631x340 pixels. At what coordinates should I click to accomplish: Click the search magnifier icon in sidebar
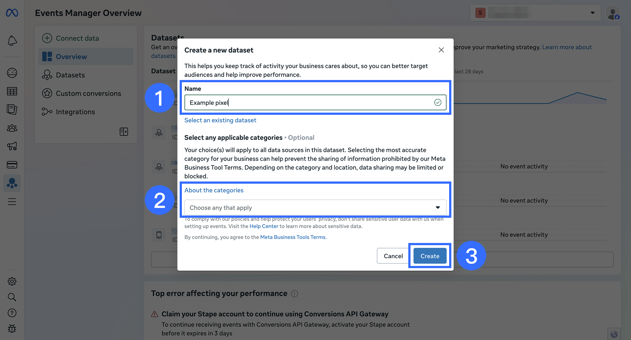[x=12, y=297]
